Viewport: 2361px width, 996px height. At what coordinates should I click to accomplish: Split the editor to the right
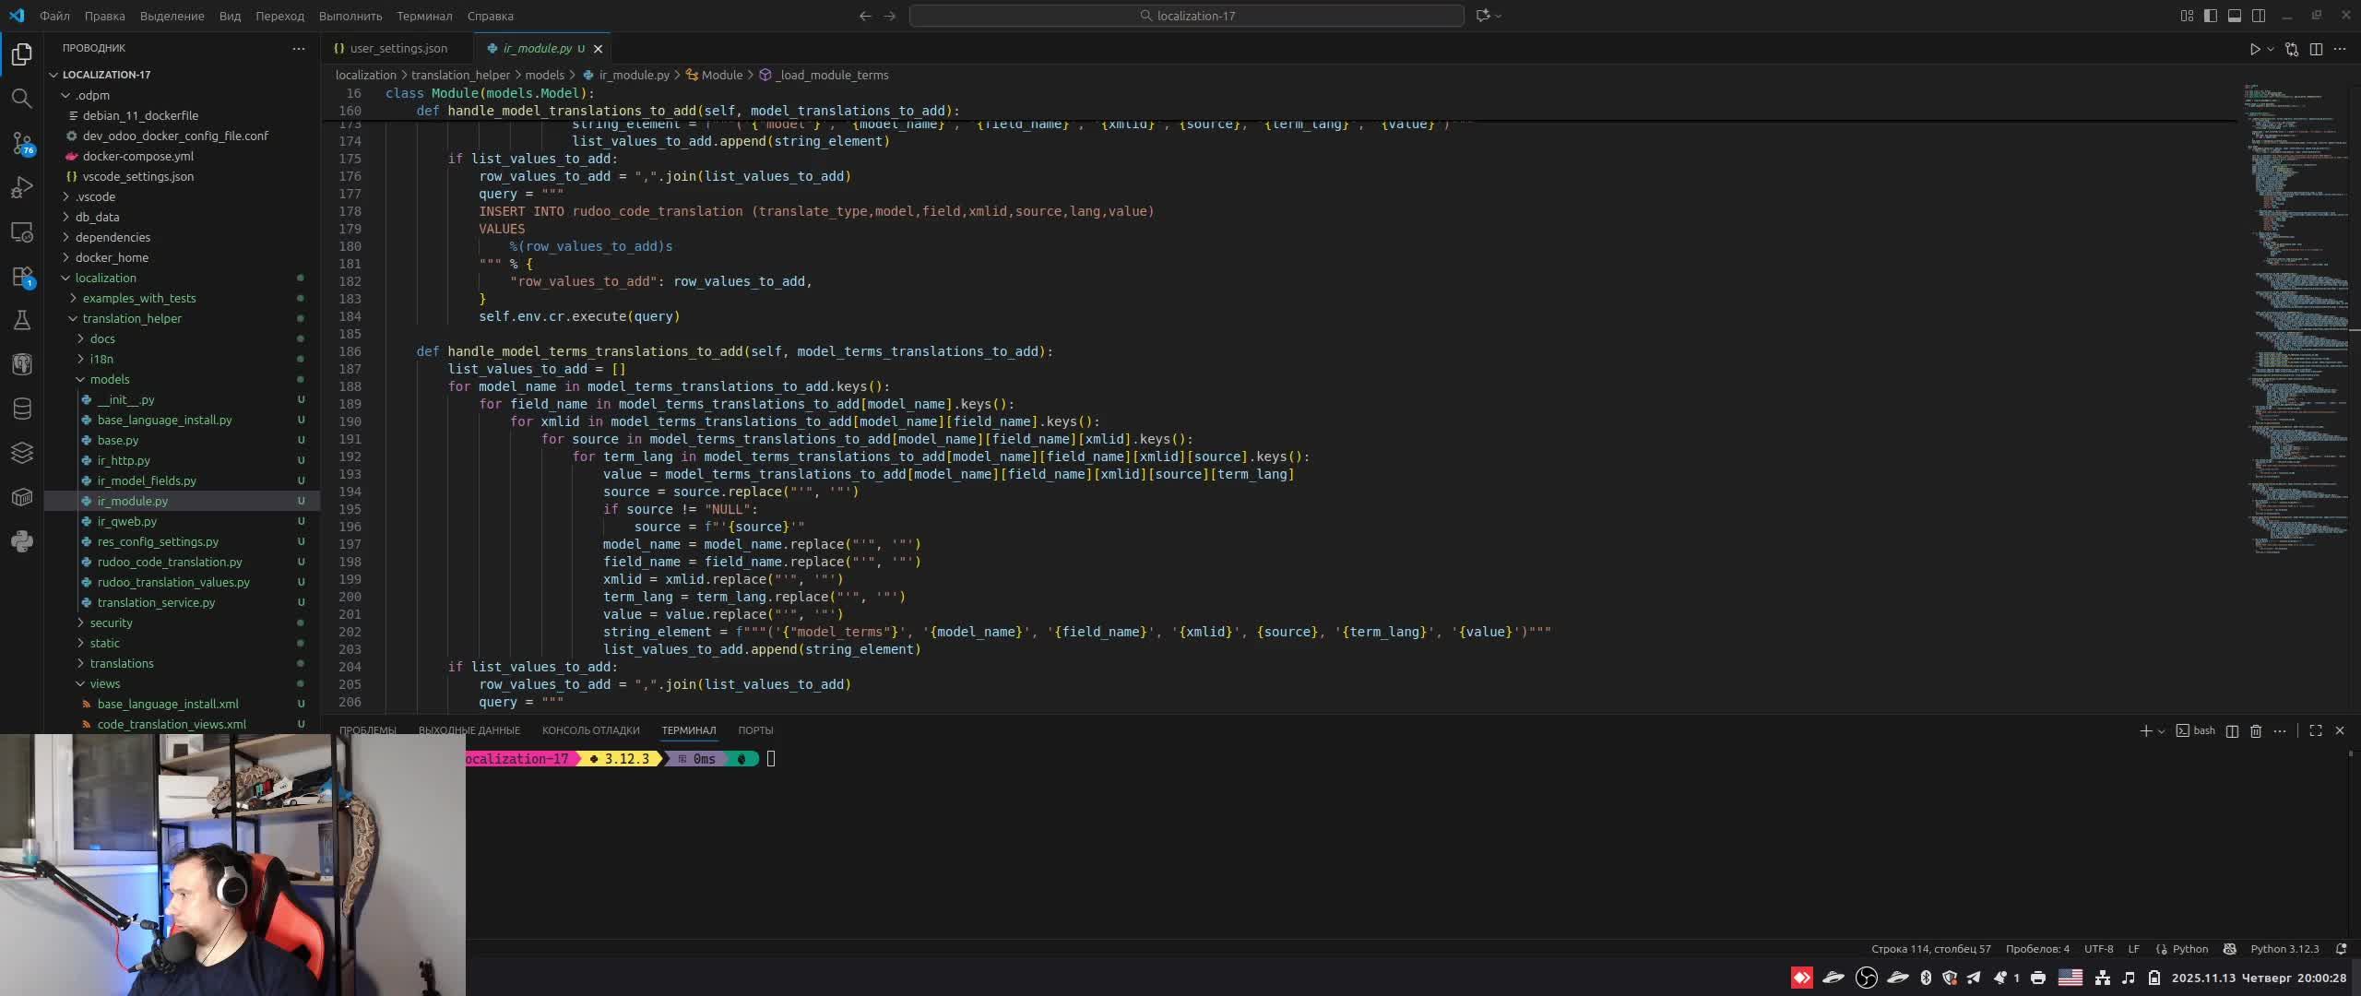point(2316,49)
